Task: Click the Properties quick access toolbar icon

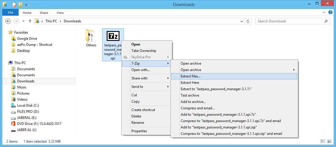Action: point(14,4)
